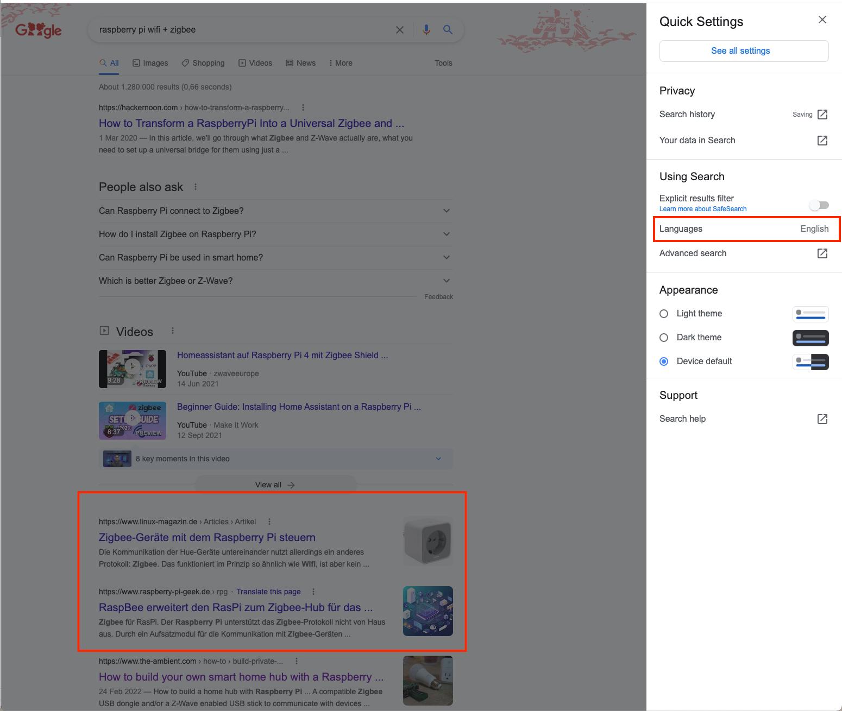Switch to the News tab
The width and height of the screenshot is (842, 711).
click(301, 63)
